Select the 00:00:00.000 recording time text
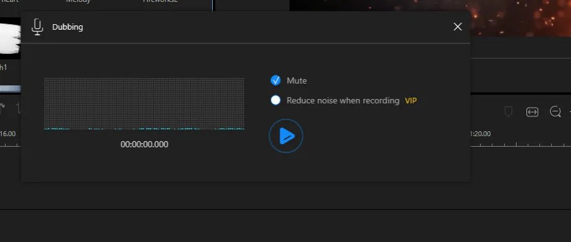 click(x=144, y=144)
